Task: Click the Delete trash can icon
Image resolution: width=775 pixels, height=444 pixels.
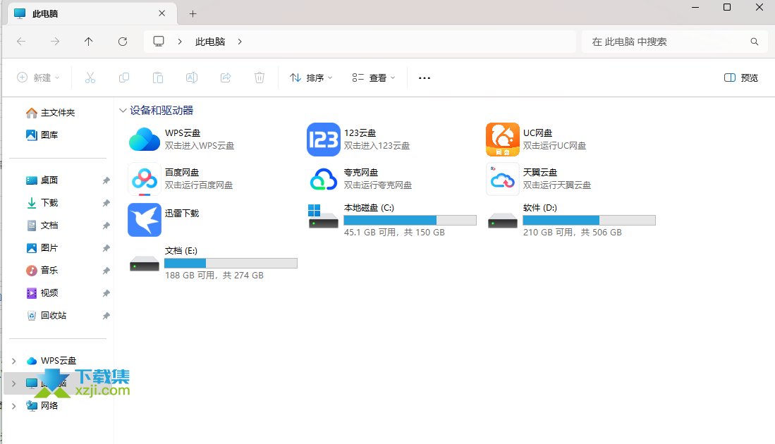Action: click(x=260, y=78)
